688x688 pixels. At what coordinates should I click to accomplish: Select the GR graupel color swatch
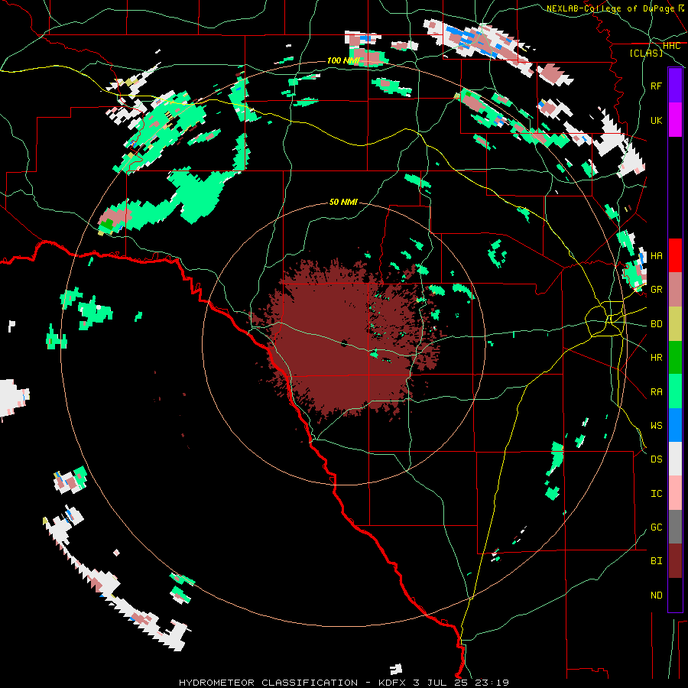[675, 290]
